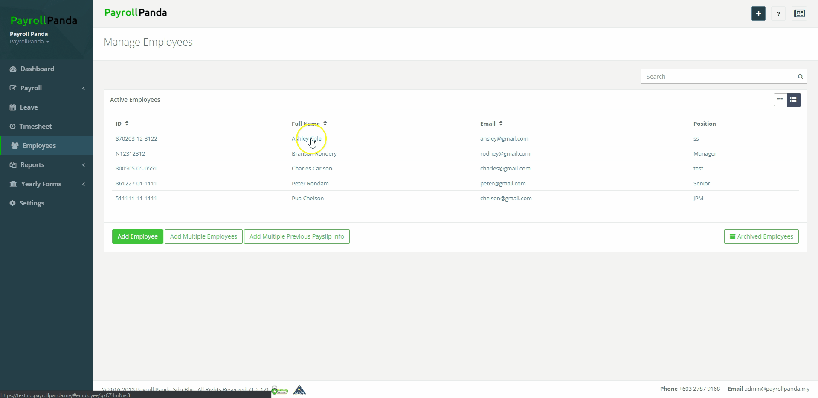Screen dimensions: 818x398
Task: Click admin@payrollpanda.my email in footer
Action: [x=777, y=389]
